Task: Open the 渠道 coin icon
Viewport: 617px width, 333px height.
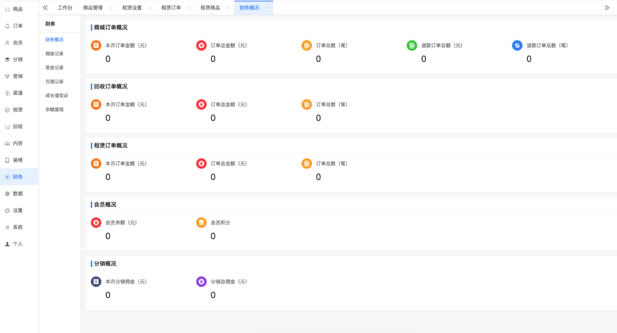Action: [7, 93]
